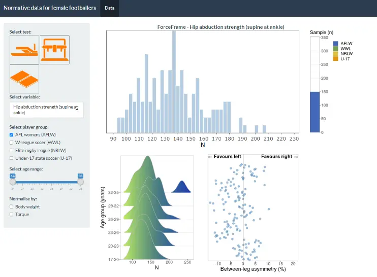Select the NordBord kneeling test icon
377x277 pixels.
click(x=24, y=49)
